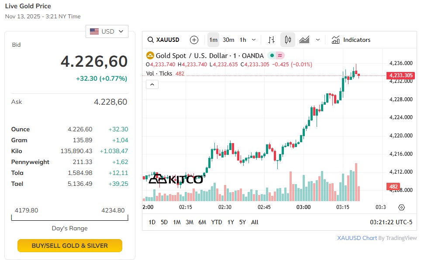Viewport: 421px width, 260px height.
Task: Click the KITCO logo on the chart
Action: coord(176,179)
